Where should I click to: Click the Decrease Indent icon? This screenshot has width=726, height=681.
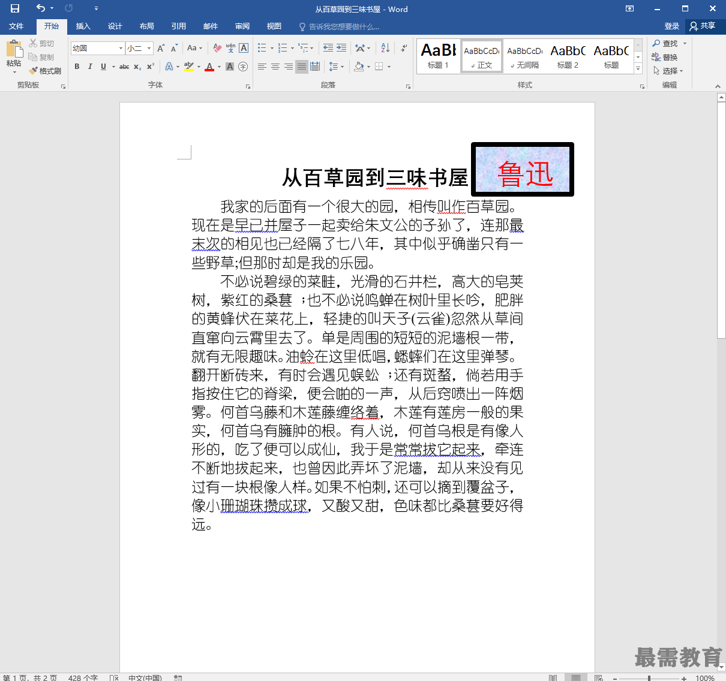(328, 48)
